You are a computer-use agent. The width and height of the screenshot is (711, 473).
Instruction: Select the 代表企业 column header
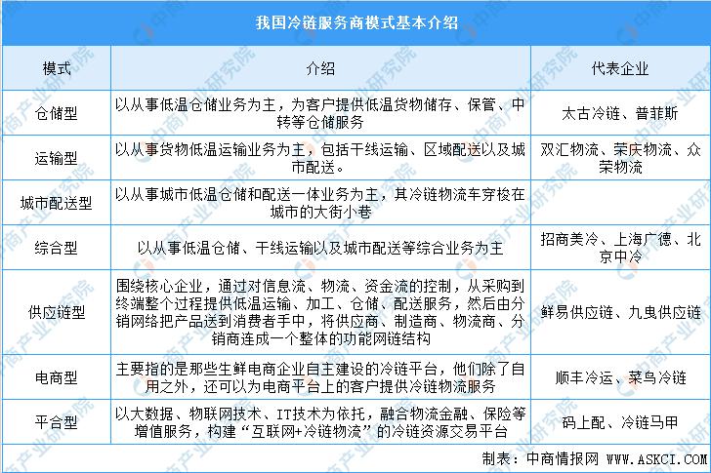620,69
